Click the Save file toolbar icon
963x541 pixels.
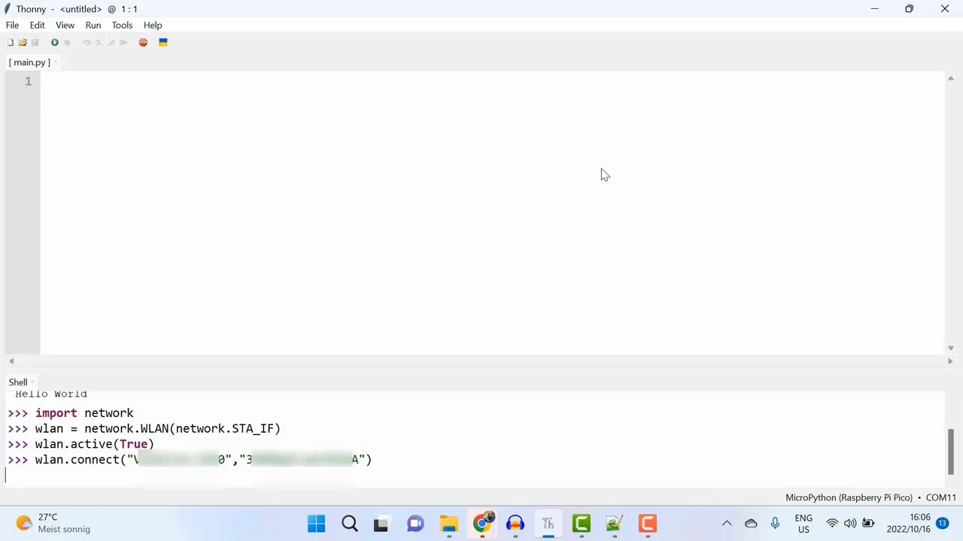point(35,43)
